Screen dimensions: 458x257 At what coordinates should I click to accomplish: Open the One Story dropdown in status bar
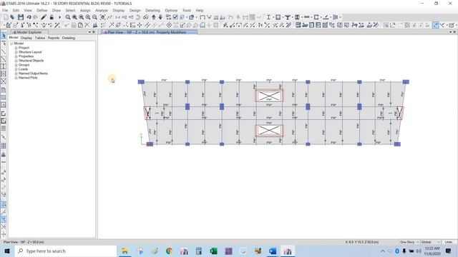pyautogui.click(x=409, y=242)
